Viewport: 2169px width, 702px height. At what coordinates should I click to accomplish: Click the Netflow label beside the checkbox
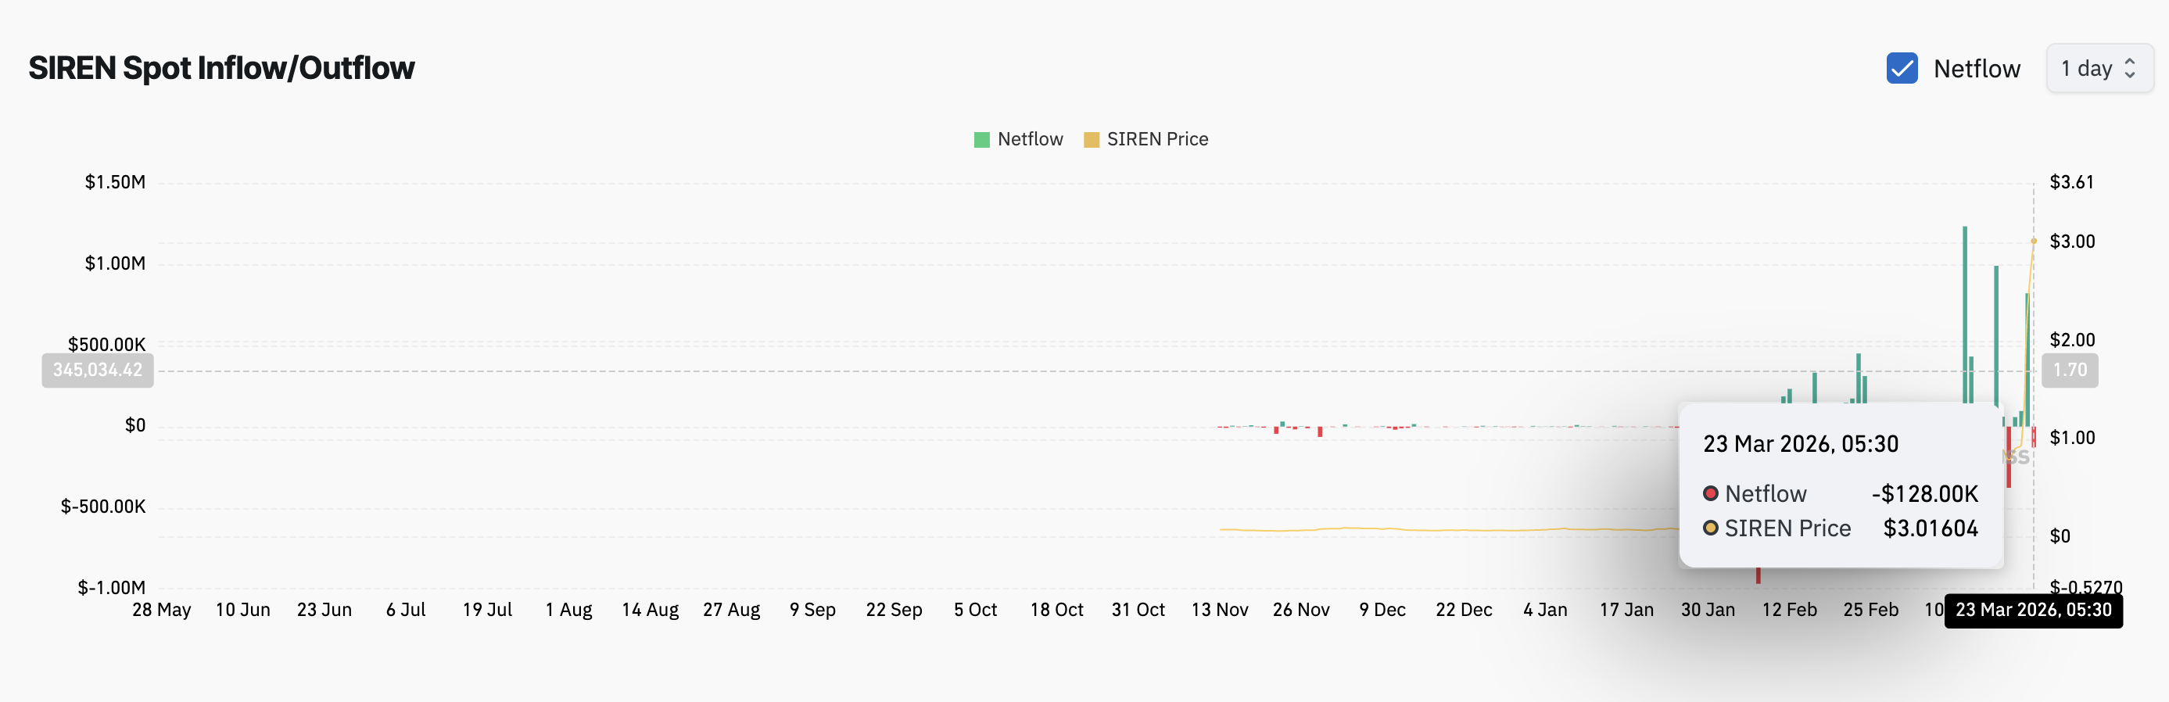pyautogui.click(x=1976, y=68)
